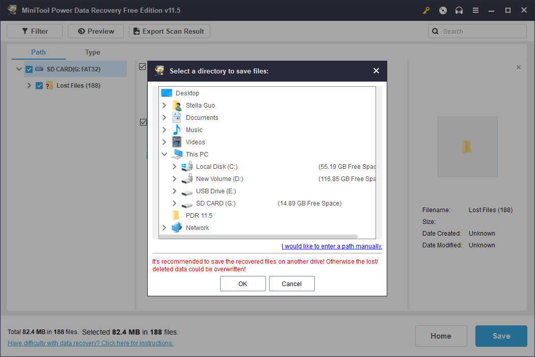Click the search magnifier icon

tap(435, 31)
